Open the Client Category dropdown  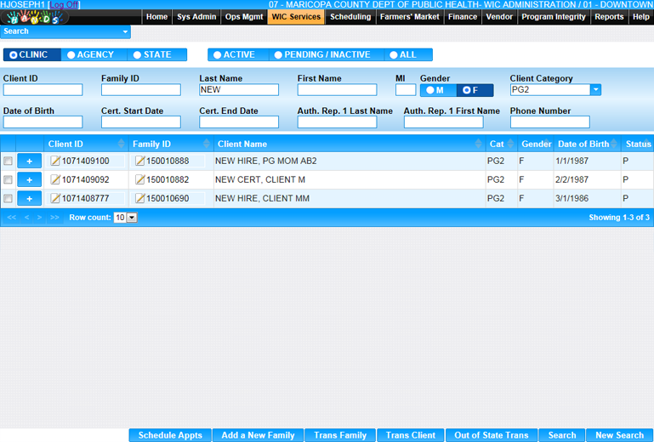[x=595, y=90]
